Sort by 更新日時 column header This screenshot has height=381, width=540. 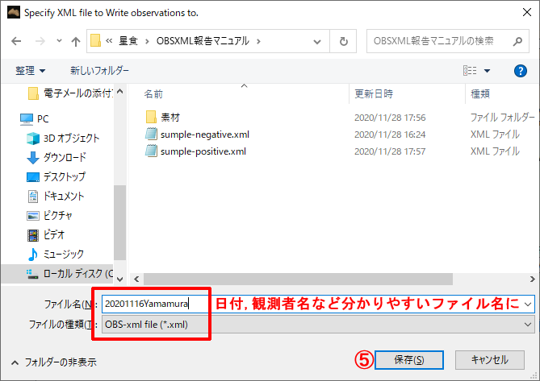[x=374, y=94]
